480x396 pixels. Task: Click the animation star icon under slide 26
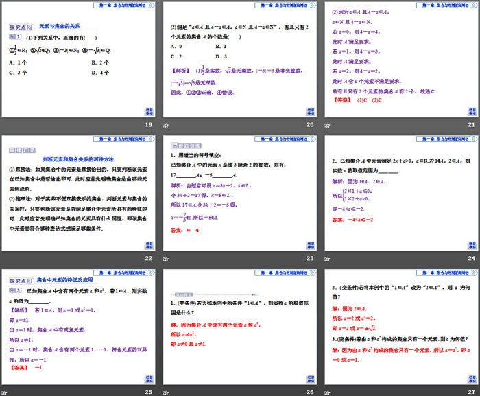[x=166, y=393]
